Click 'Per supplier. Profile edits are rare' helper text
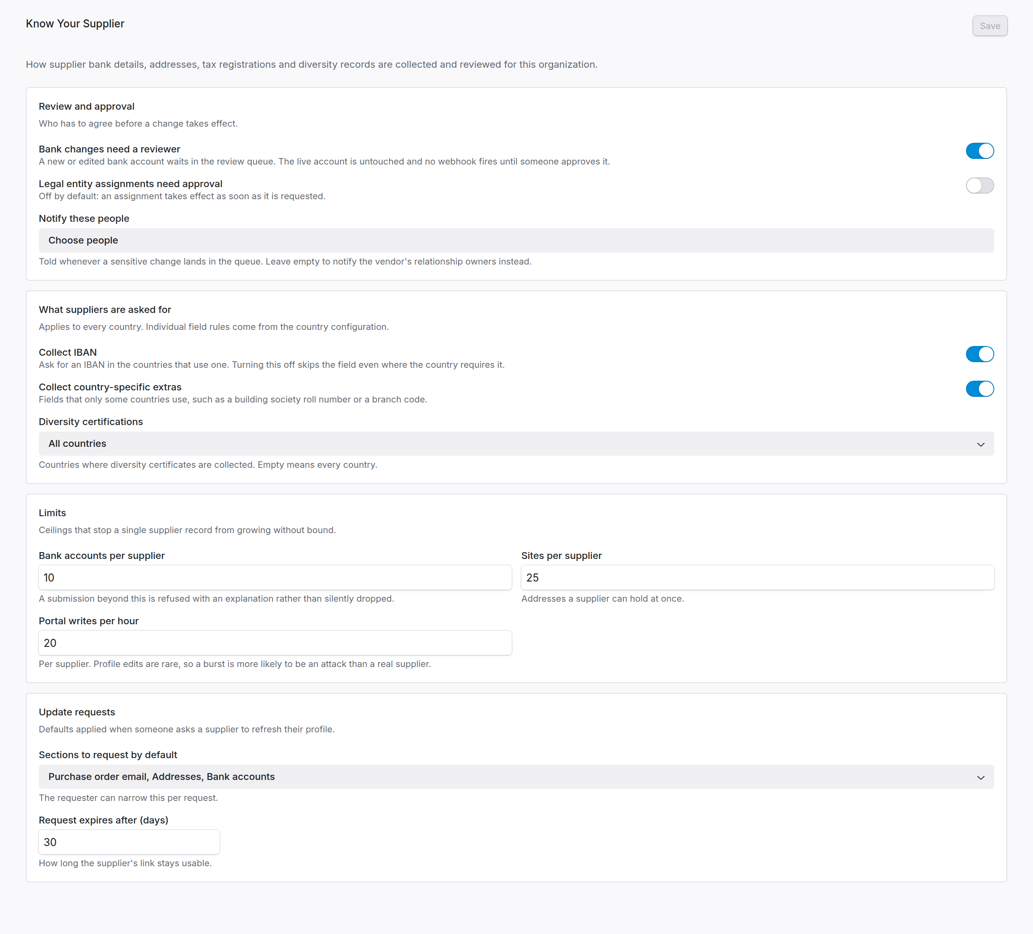The width and height of the screenshot is (1033, 934). click(235, 664)
